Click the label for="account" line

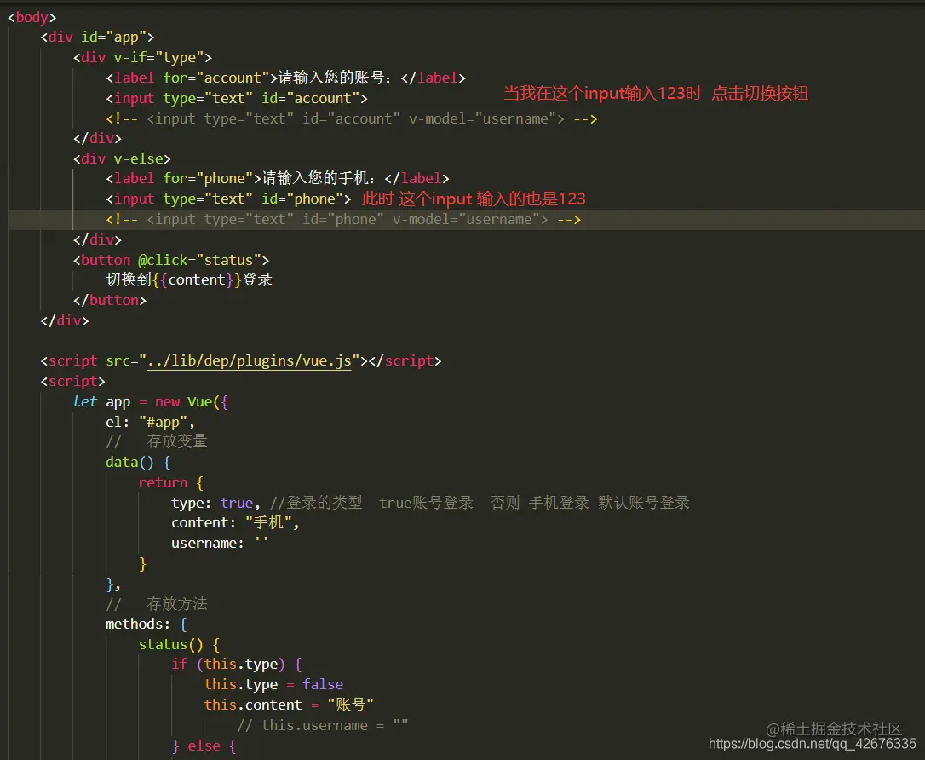[286, 78]
